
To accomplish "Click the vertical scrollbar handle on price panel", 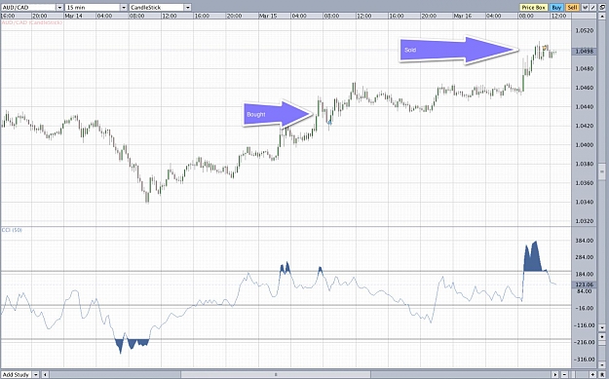I will pos(602,171).
